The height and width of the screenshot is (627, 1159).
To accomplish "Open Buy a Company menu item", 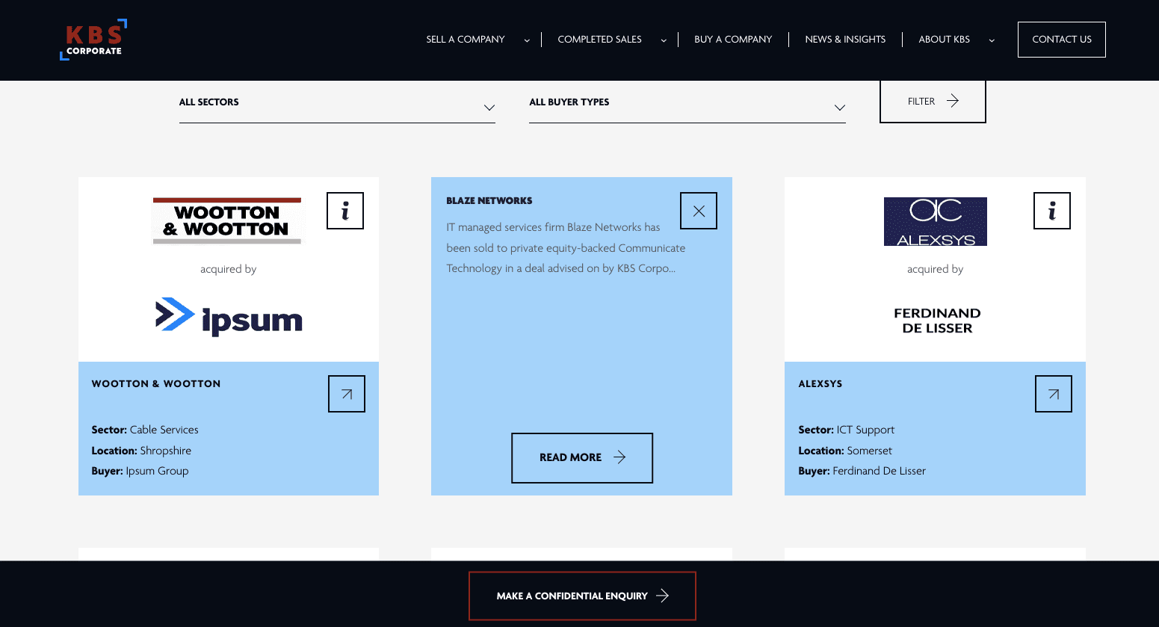I will [732, 40].
